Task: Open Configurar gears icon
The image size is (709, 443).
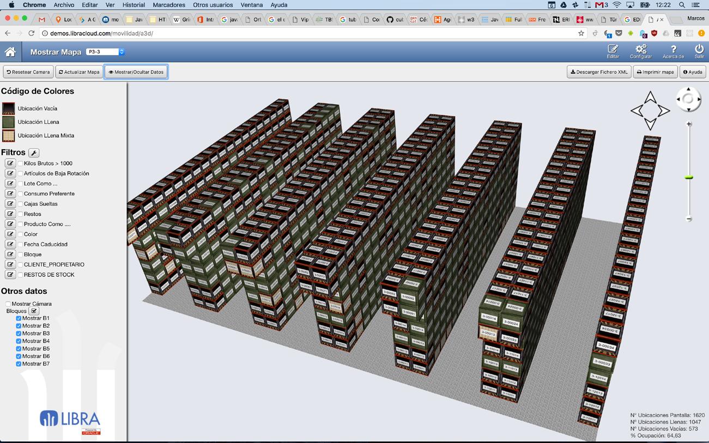Action: point(641,50)
